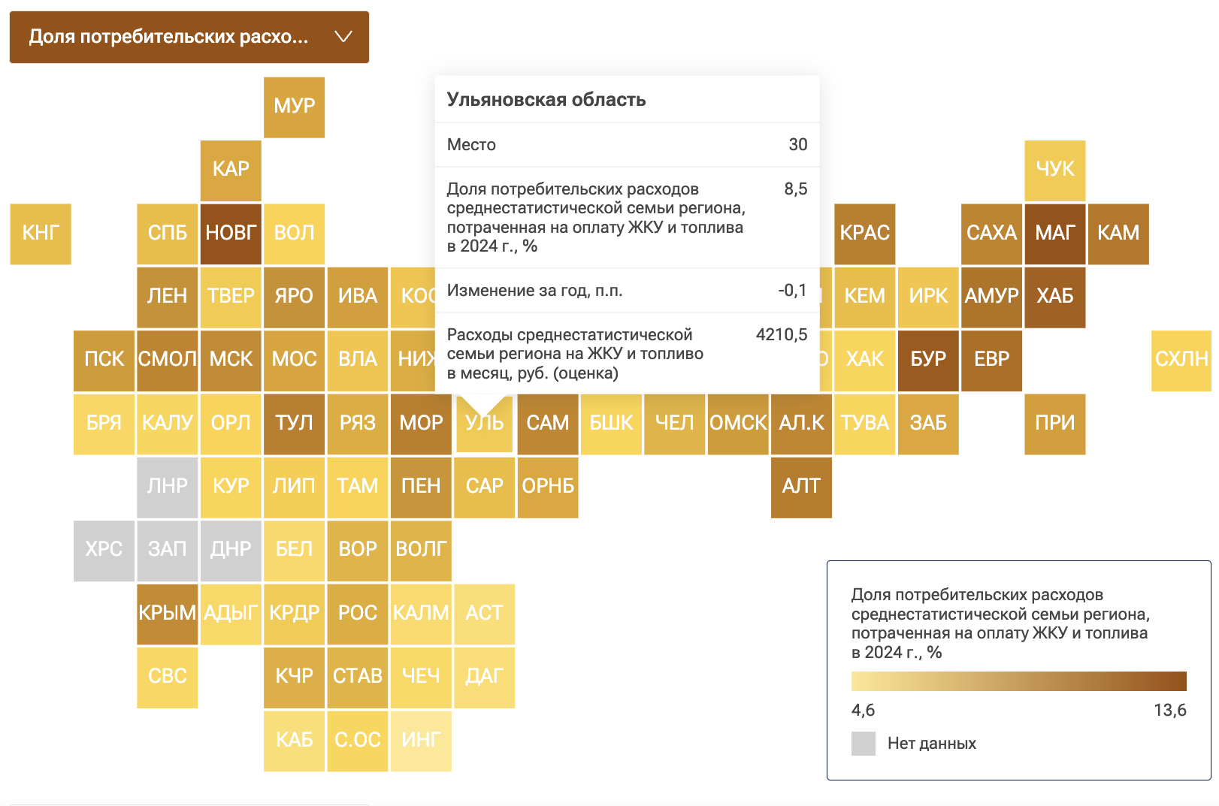Click the legend color gradient bar

tap(1018, 681)
